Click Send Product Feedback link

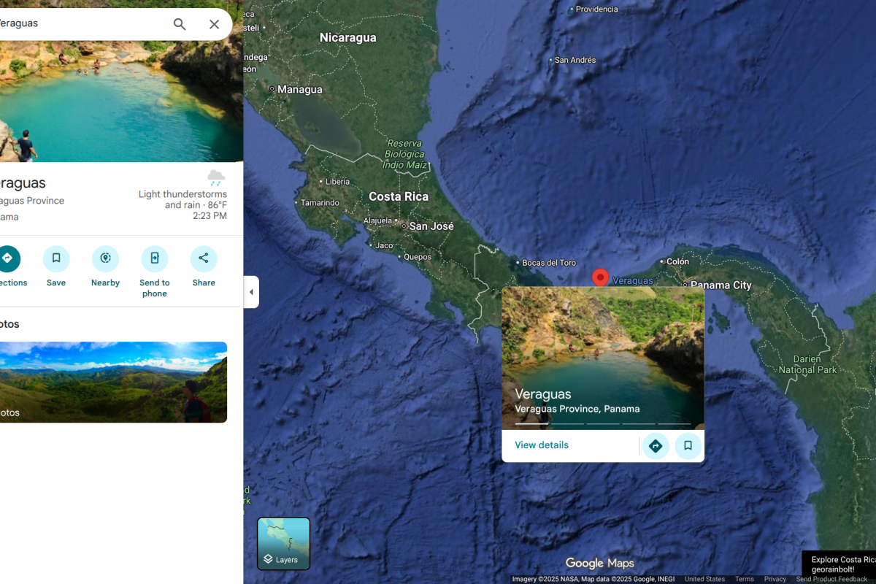point(831,579)
